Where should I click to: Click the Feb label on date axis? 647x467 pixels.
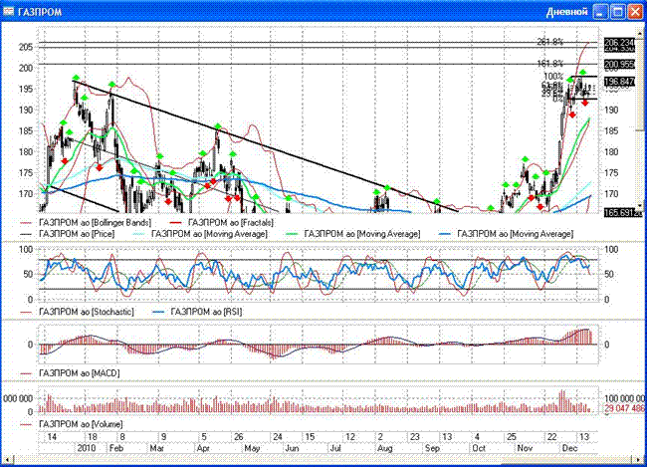(x=115, y=448)
